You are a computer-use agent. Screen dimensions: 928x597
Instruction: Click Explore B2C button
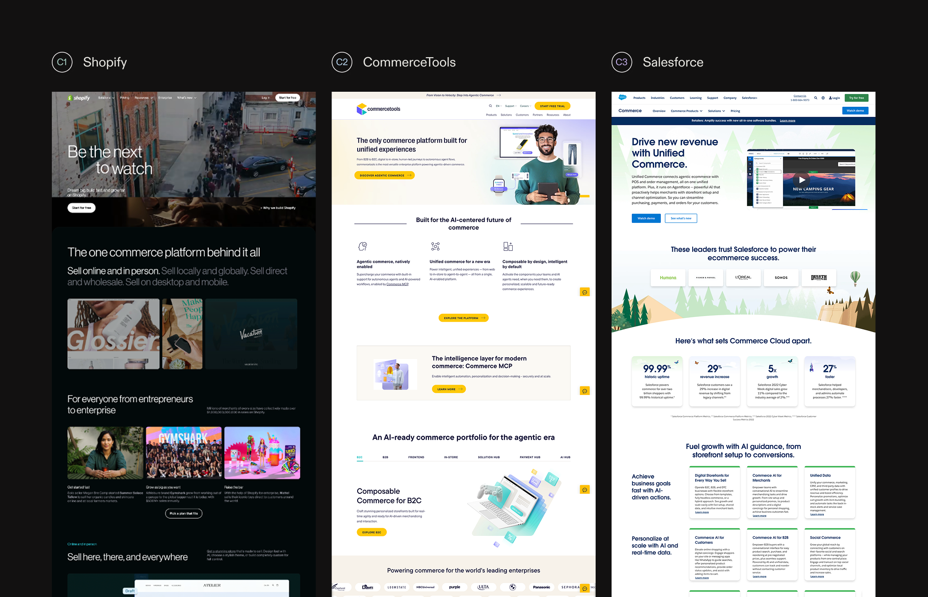pos(372,532)
